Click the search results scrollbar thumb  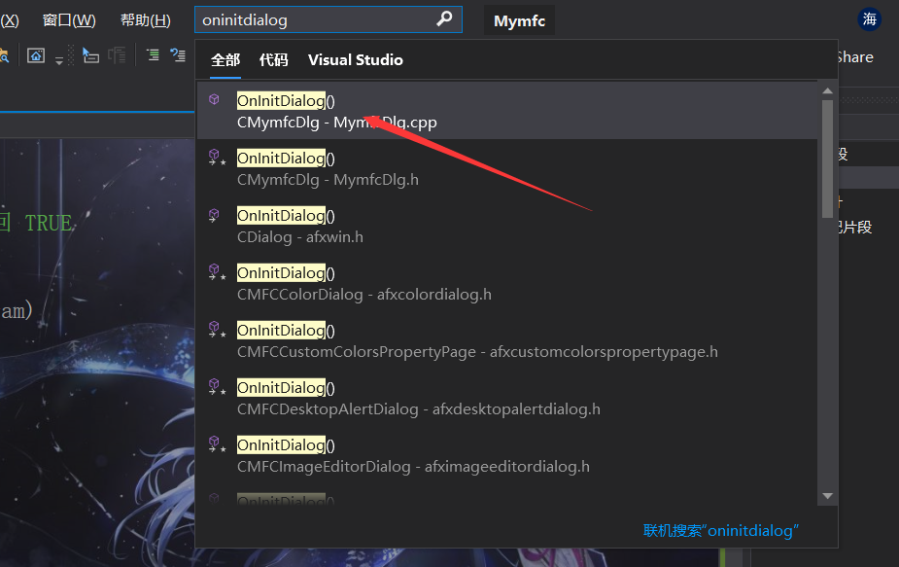pos(827,159)
